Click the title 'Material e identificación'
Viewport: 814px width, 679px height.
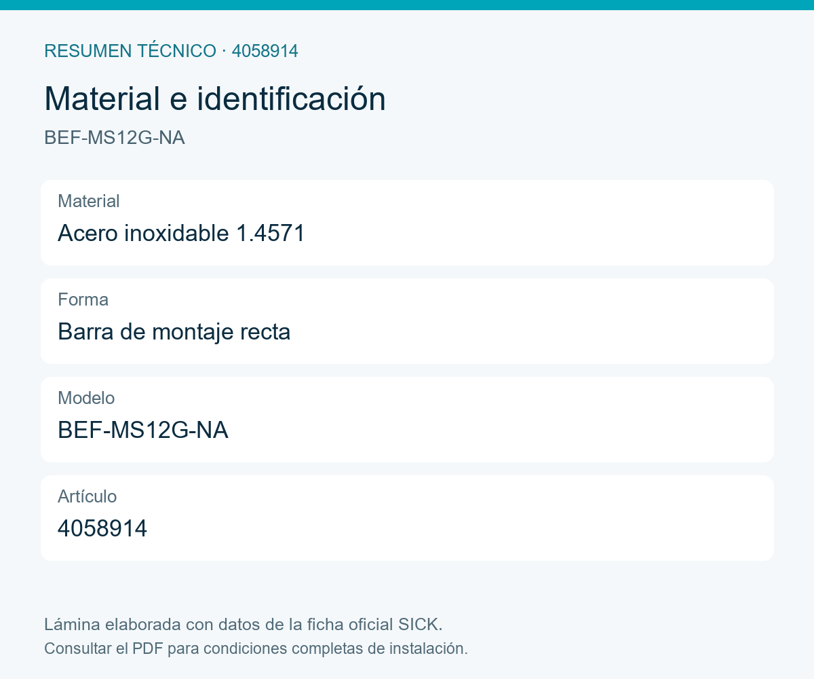click(215, 99)
